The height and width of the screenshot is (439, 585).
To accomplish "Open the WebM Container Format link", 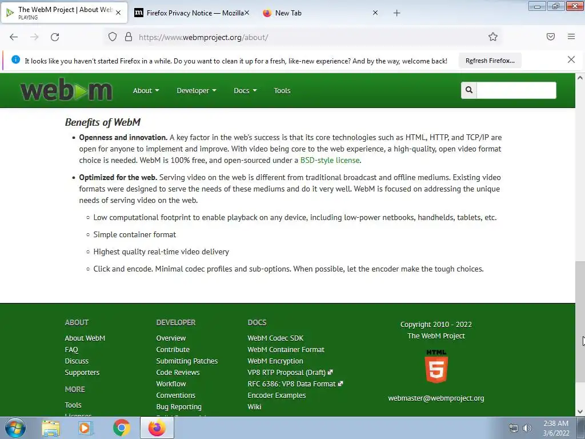I will click(286, 350).
